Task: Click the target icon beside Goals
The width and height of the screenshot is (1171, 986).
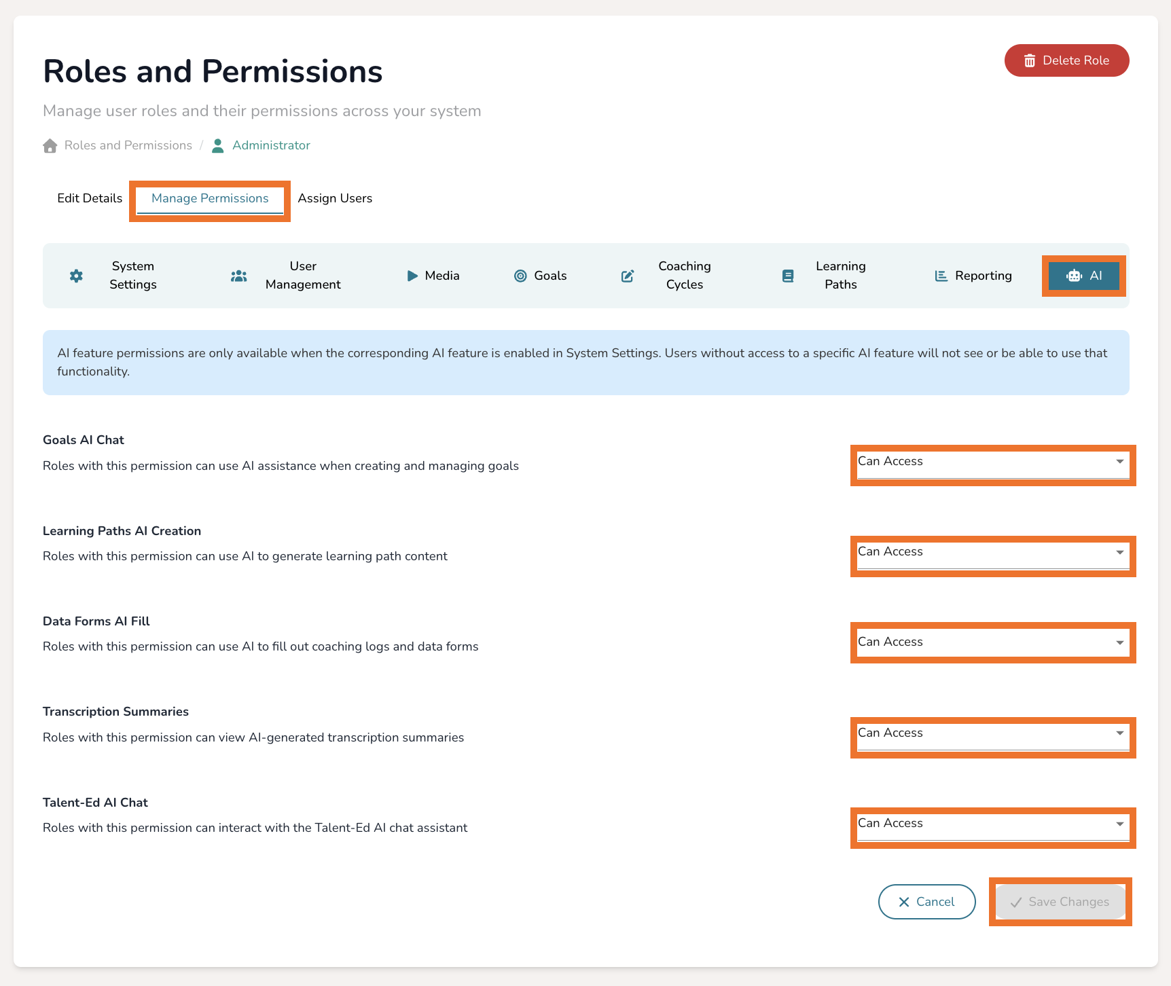Action: (x=520, y=276)
